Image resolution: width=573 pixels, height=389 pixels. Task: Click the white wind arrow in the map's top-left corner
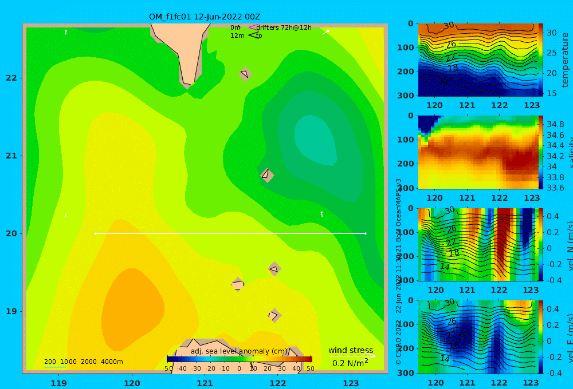point(66,32)
